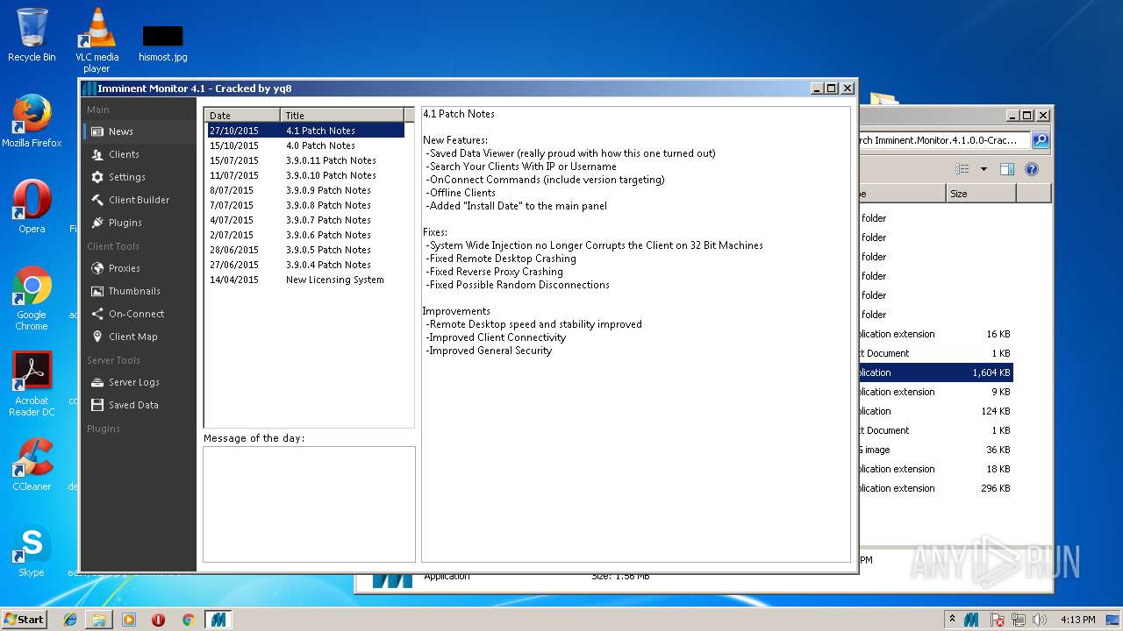This screenshot has width=1123, height=631.
Task: Open the Client Builder page
Action: tap(138, 200)
